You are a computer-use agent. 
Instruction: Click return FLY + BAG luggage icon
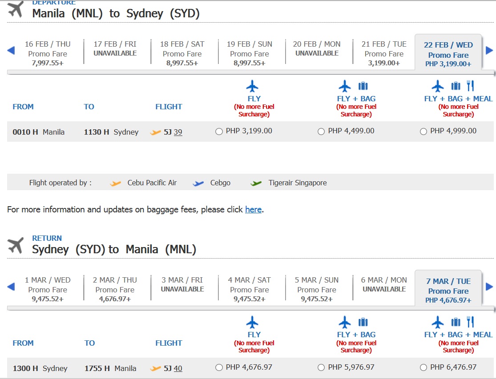(x=363, y=322)
